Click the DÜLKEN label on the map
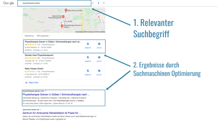This screenshot has width=218, height=122. click(68, 21)
